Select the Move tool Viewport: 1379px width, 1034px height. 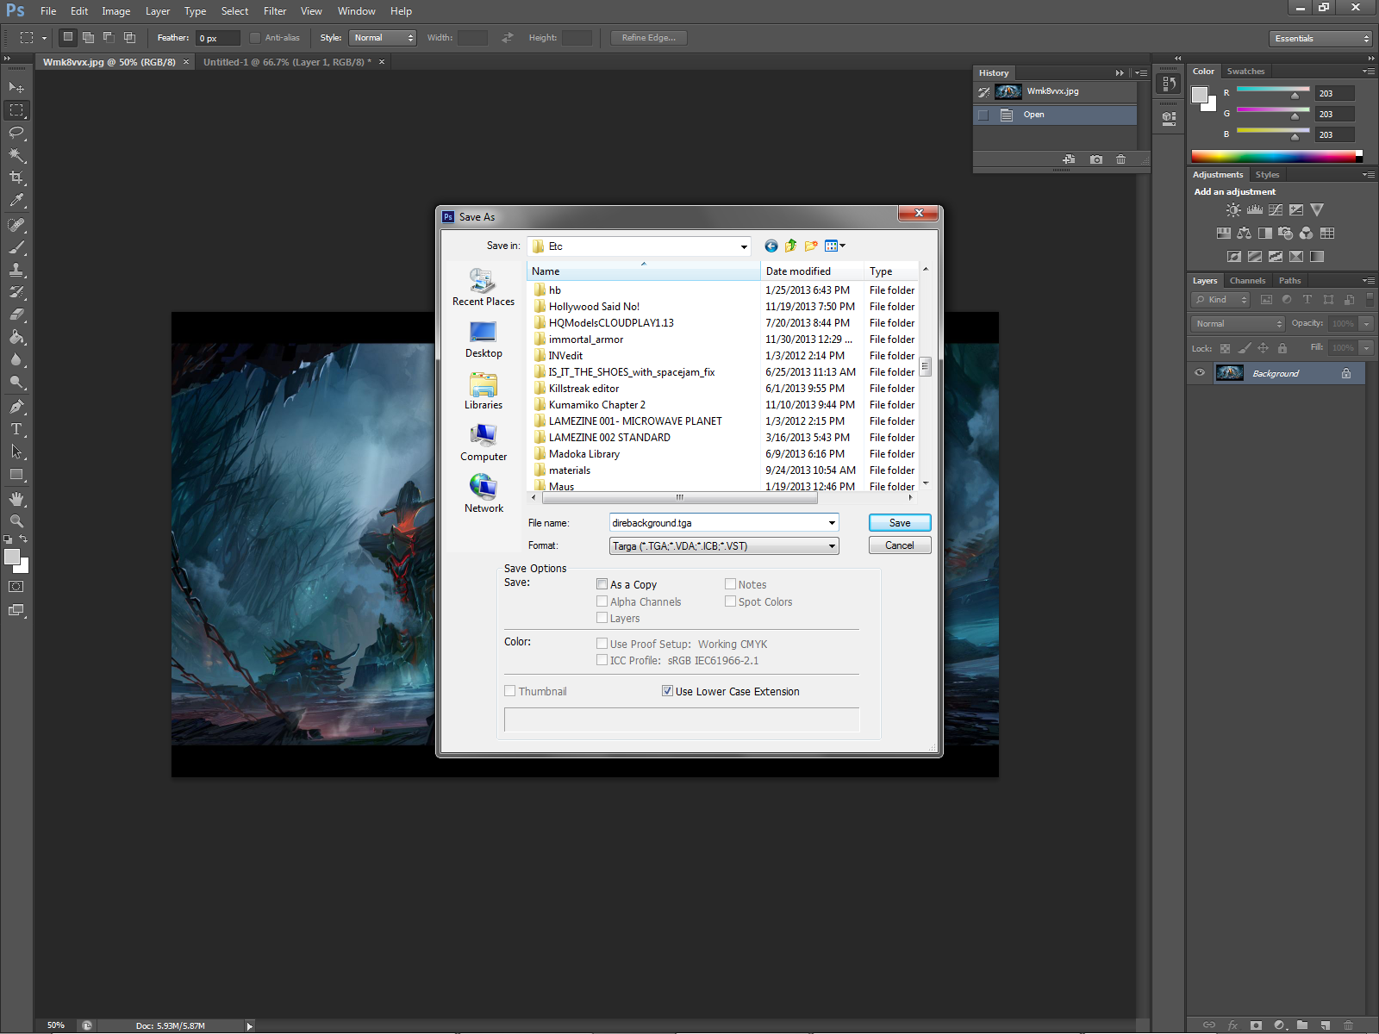tap(16, 88)
